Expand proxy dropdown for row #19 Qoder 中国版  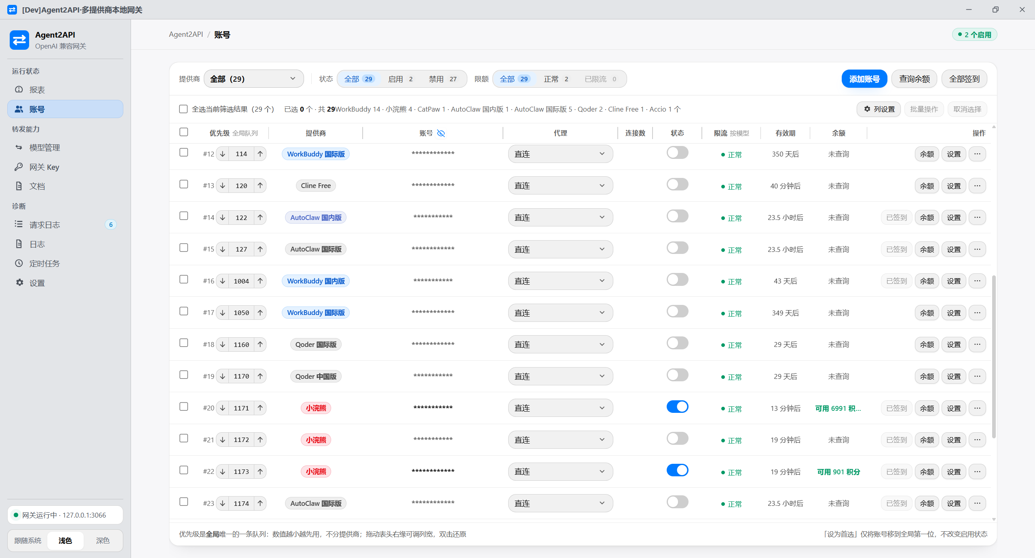pos(560,376)
